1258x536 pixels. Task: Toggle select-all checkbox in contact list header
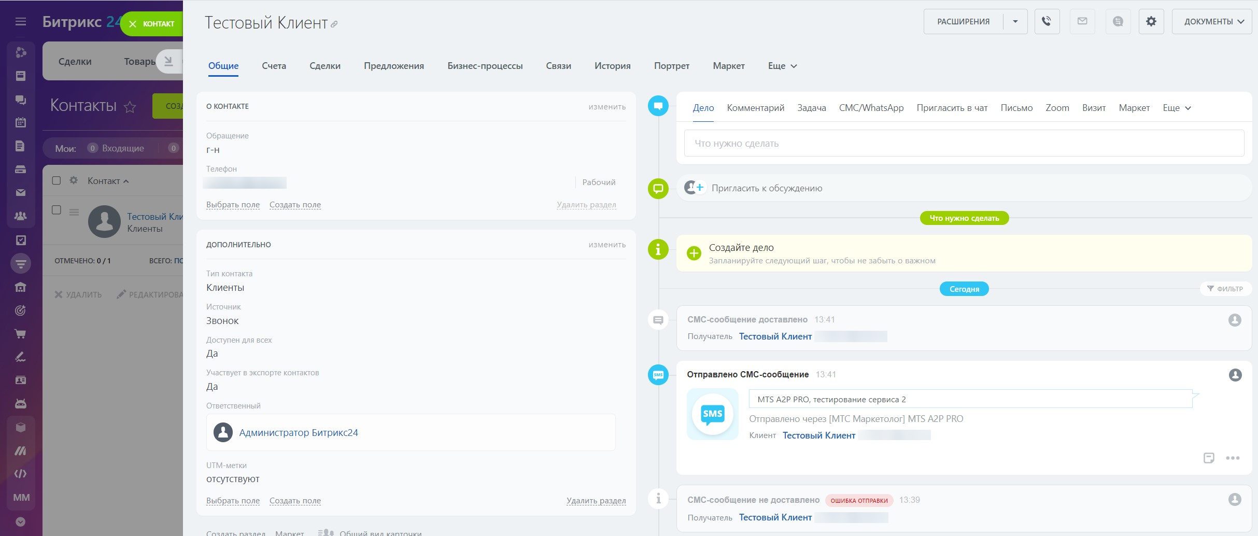(x=56, y=180)
